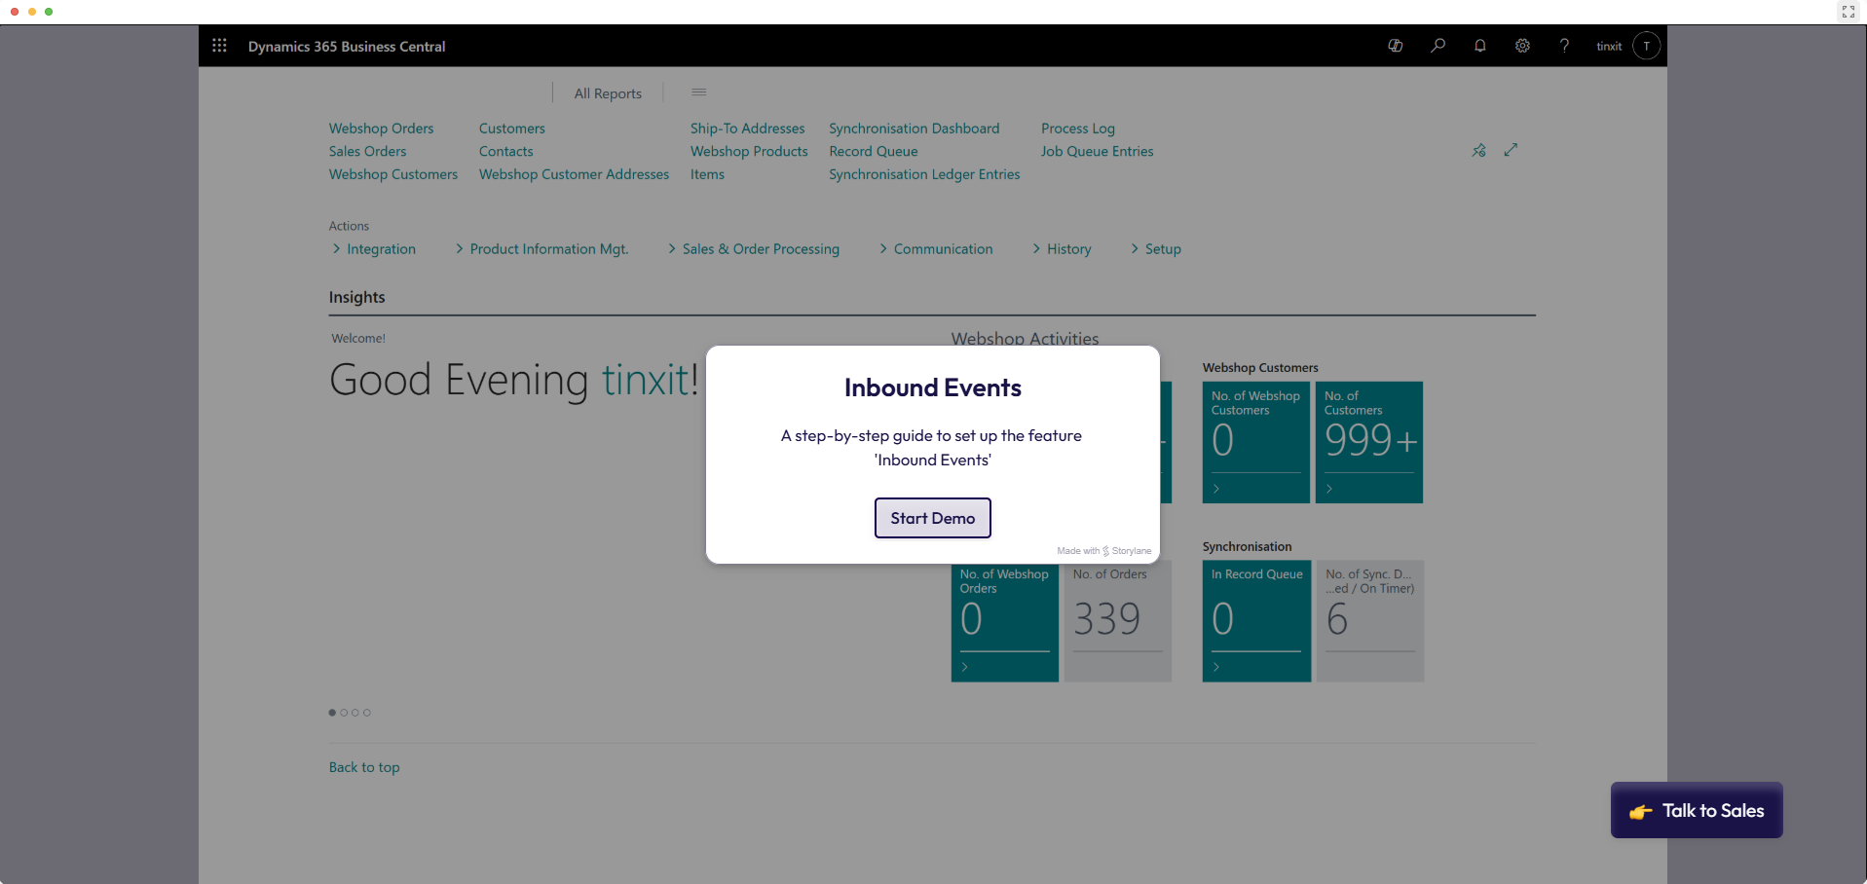
Task: Click the expand page arrows icon
Action: pyautogui.click(x=1511, y=150)
